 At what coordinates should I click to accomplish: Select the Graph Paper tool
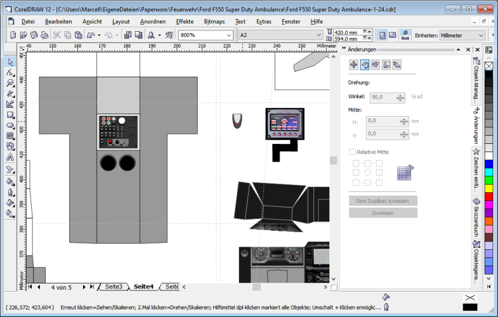10,136
